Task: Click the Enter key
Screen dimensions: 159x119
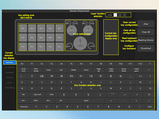Action: [x=52, y=94]
